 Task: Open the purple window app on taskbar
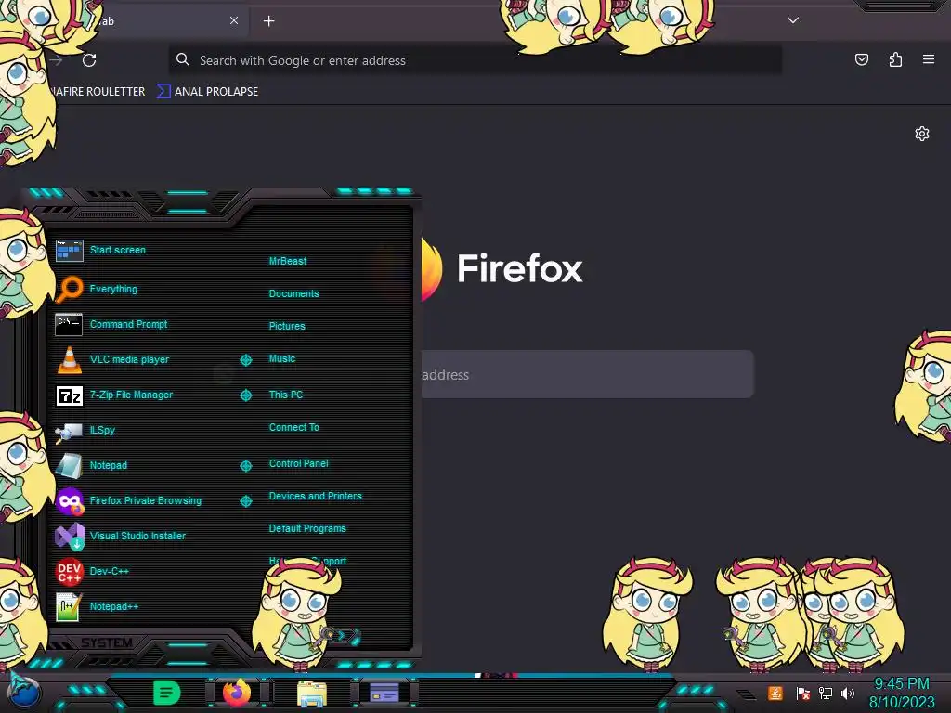click(384, 693)
